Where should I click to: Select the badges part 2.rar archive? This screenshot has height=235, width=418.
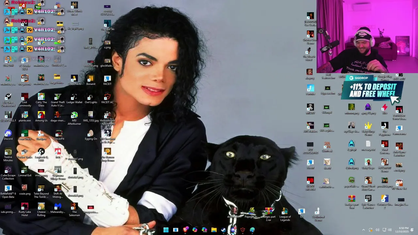point(268,215)
